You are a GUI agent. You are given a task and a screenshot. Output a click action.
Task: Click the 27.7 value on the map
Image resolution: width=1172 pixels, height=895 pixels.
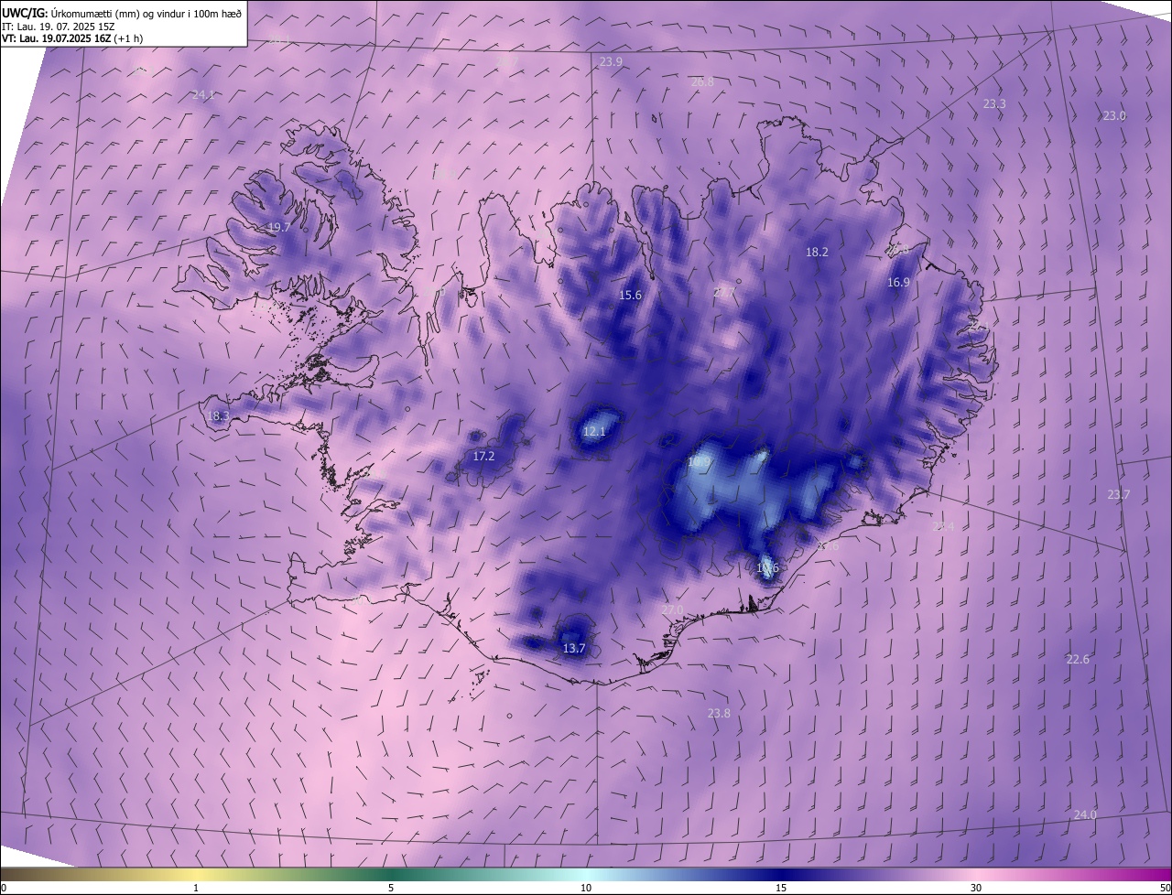click(724, 293)
